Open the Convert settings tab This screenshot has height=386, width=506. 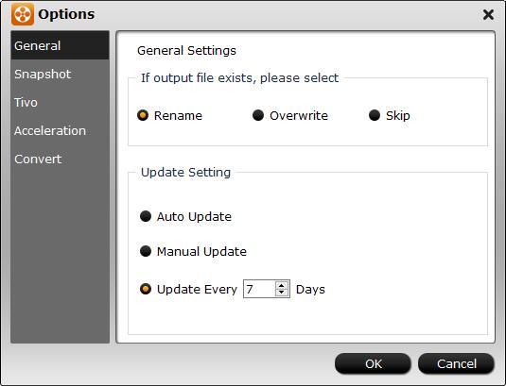click(x=60, y=159)
